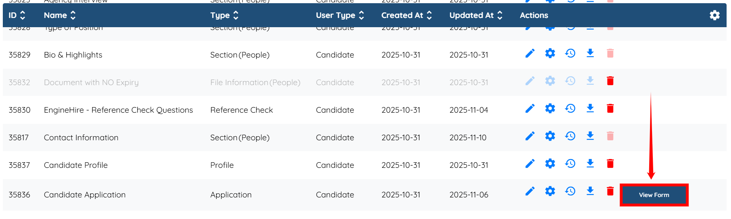Edit the Bio & Highlights form
Image resolution: width=731 pixels, height=219 pixels.
[x=530, y=54]
